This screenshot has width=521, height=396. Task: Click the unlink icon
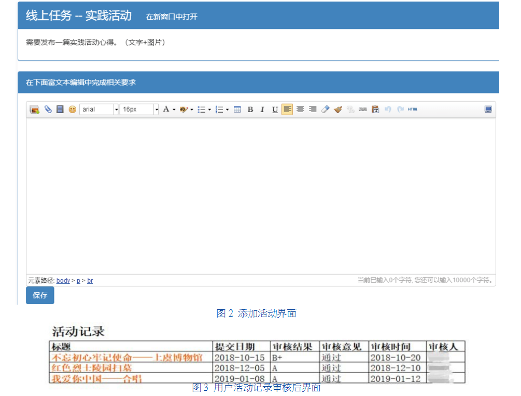tap(350, 110)
